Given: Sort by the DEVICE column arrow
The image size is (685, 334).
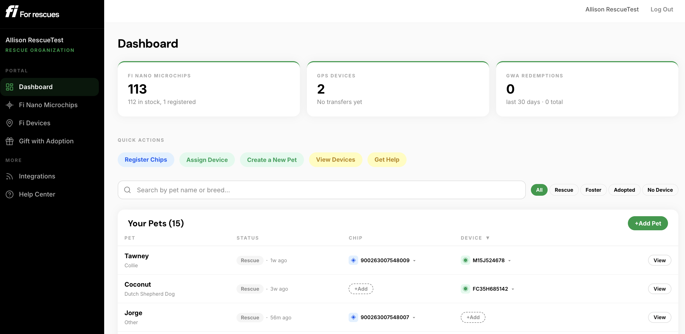Looking at the screenshot, I should point(488,238).
